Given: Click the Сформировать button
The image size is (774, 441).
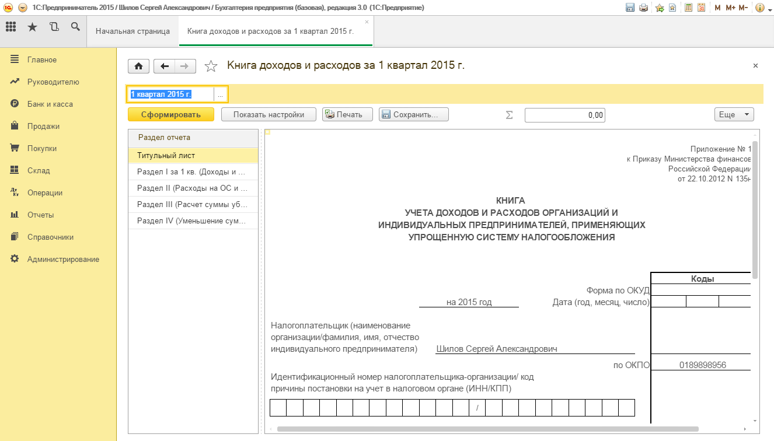Looking at the screenshot, I should [171, 115].
